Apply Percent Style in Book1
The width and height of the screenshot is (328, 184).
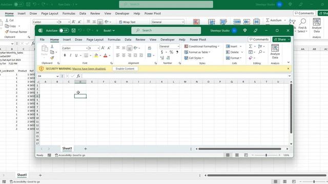[x=171, y=52]
